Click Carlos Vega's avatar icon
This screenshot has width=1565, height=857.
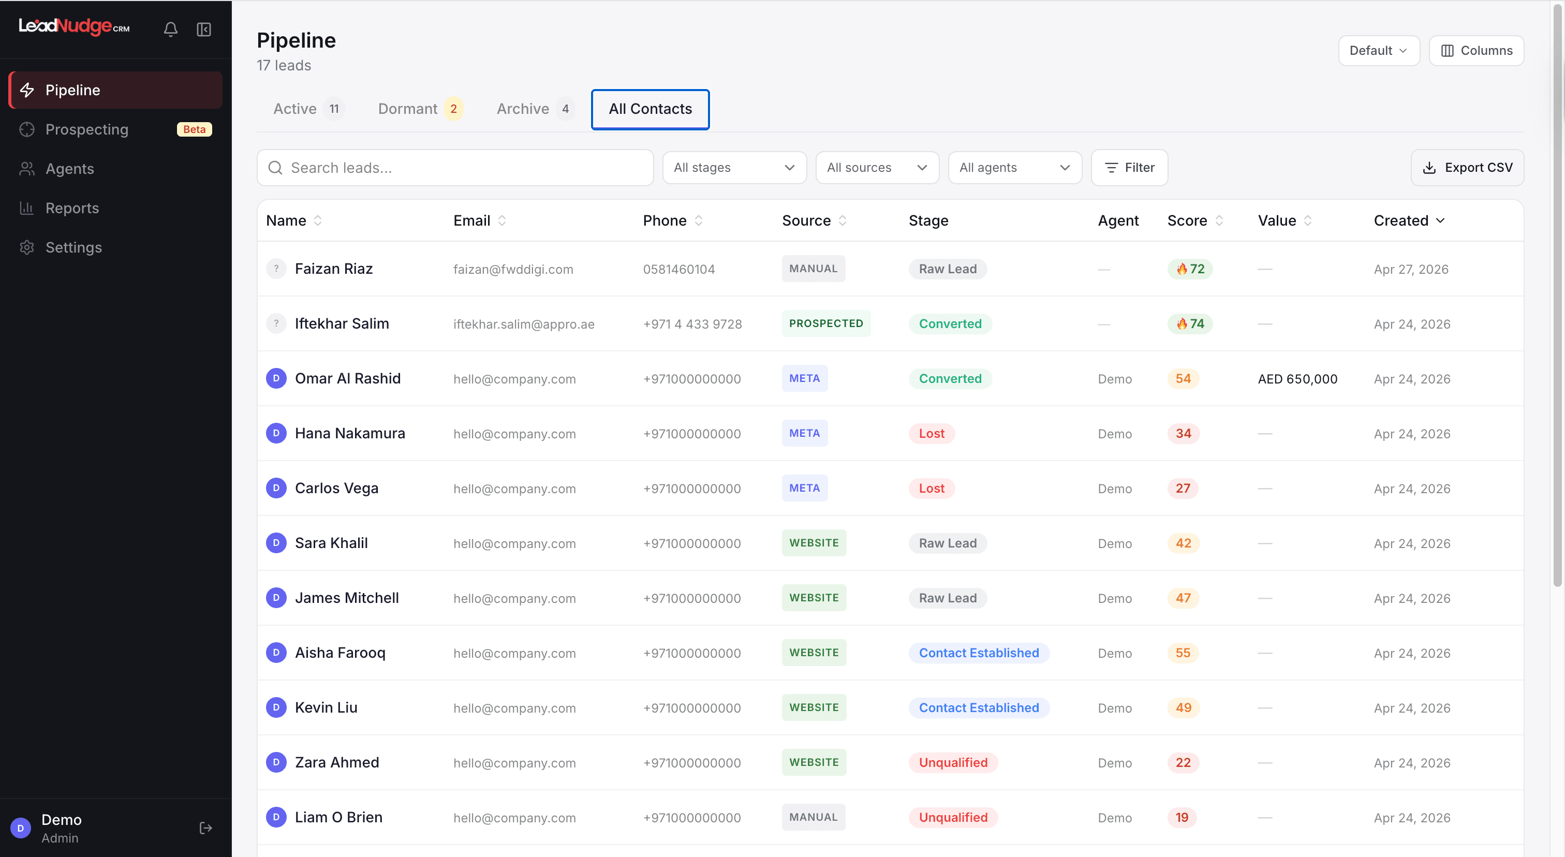coord(276,489)
